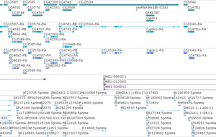216x137 pixels.
Task: Select protein CG4707-PA label
Action: tap(42, 56)
